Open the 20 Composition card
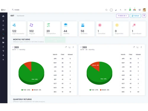 (x=52, y=29)
